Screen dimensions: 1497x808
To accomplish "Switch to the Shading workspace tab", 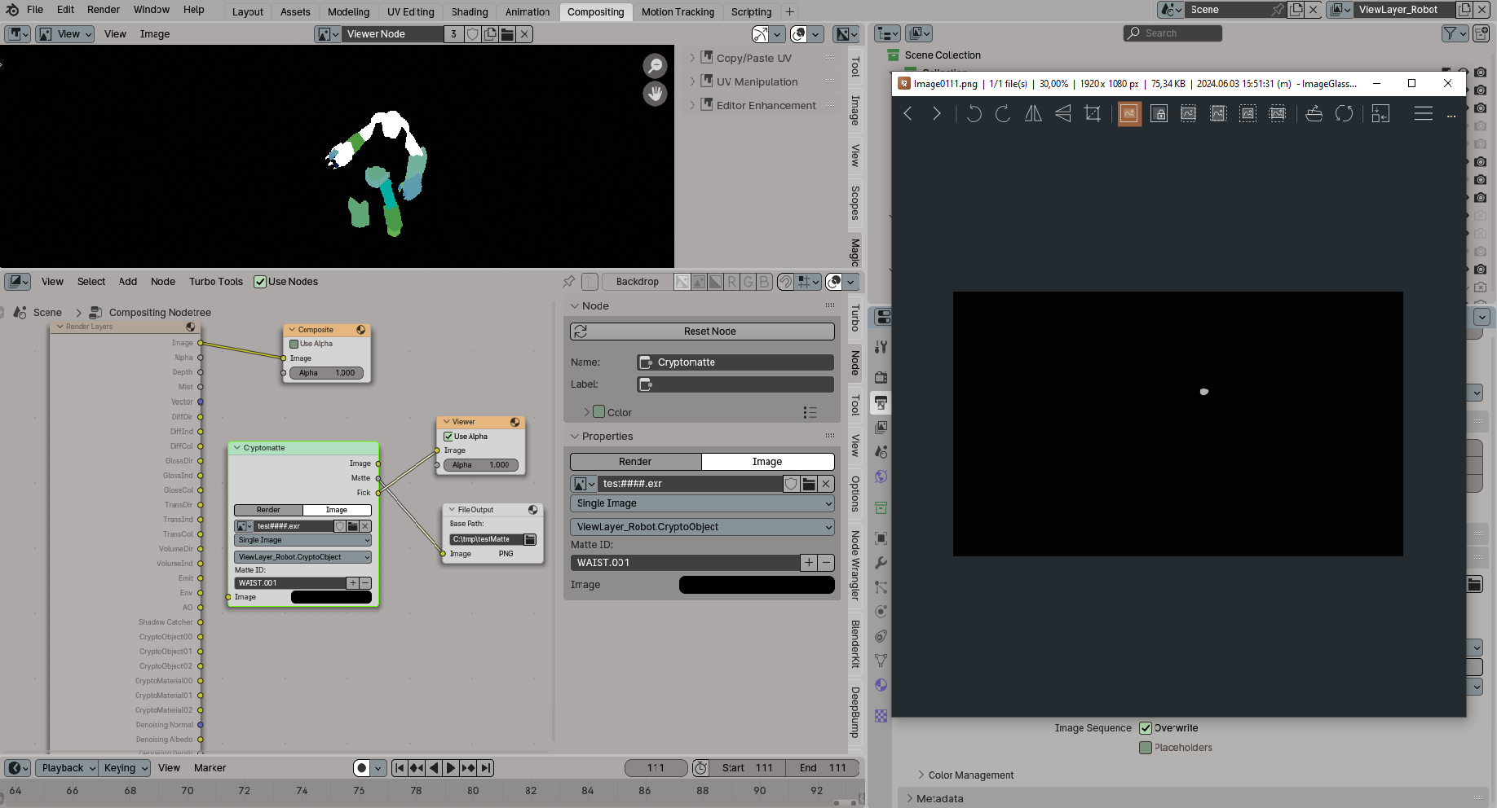I will pyautogui.click(x=470, y=12).
